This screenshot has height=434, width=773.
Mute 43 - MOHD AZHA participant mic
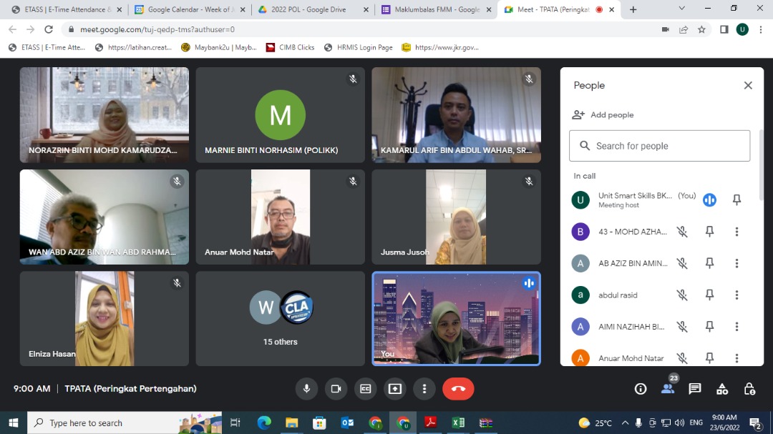pyautogui.click(x=682, y=232)
